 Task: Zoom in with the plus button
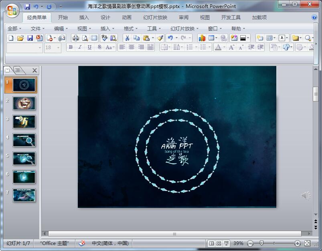click(298, 243)
